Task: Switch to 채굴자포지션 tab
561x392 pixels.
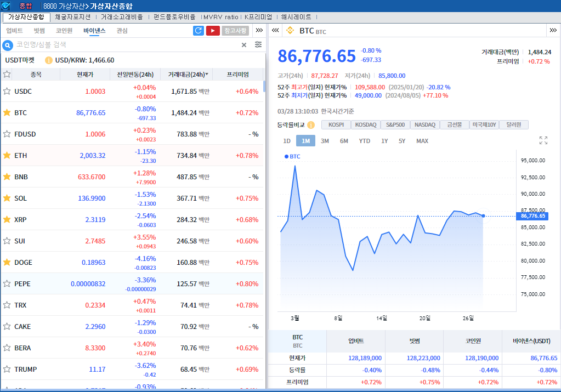Action: click(x=72, y=17)
